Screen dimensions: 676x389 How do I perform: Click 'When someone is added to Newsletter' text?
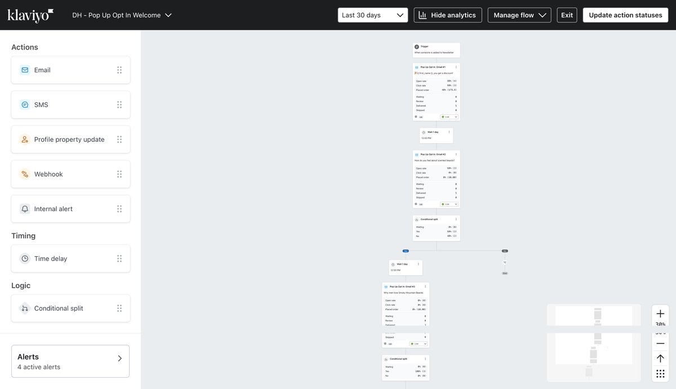434,52
